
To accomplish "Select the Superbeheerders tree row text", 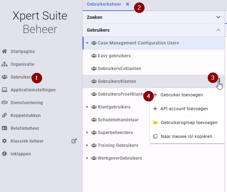I will pos(115,132).
